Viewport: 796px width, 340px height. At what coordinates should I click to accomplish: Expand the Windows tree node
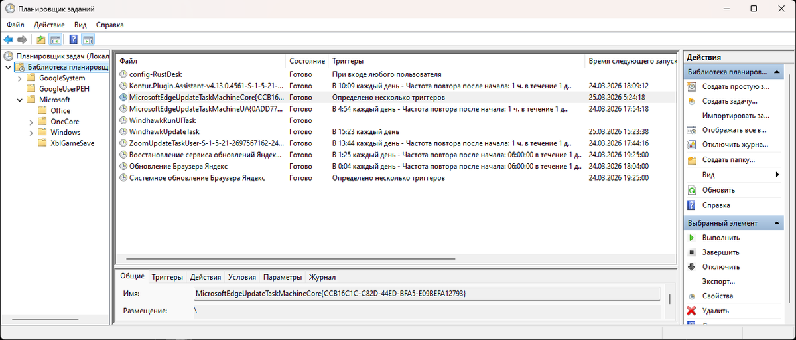[x=31, y=132]
